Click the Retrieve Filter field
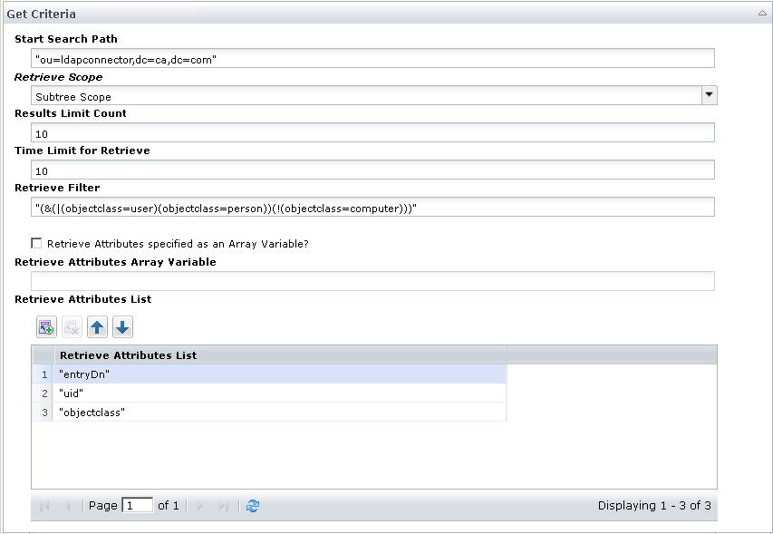 click(x=362, y=206)
